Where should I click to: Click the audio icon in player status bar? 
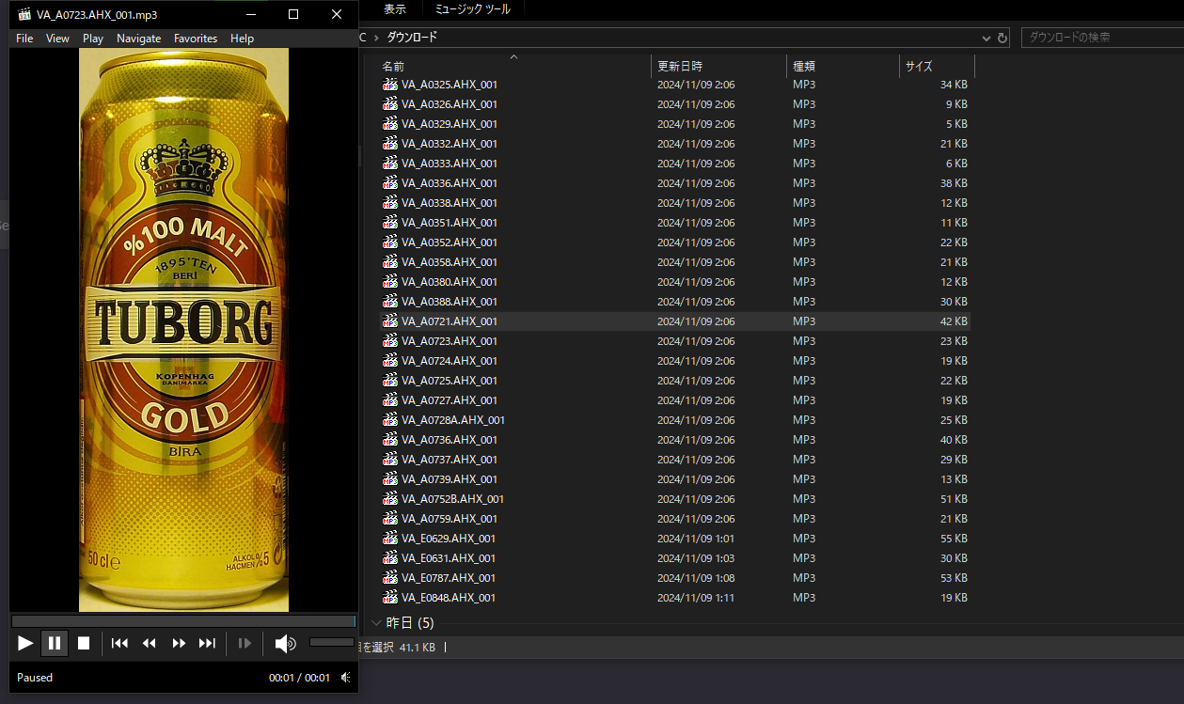345,677
